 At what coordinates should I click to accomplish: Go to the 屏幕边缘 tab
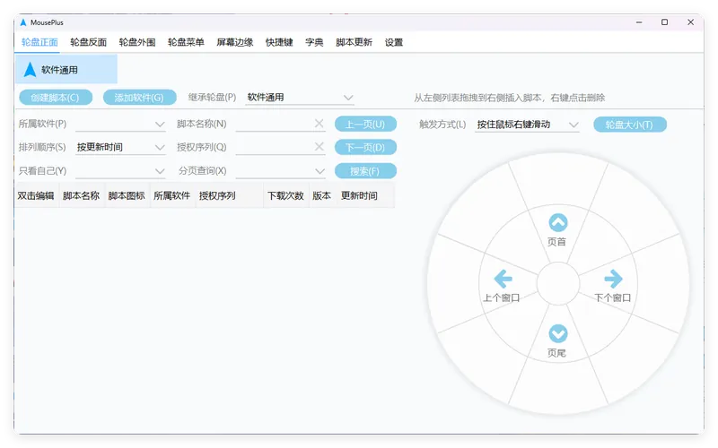pyautogui.click(x=235, y=42)
